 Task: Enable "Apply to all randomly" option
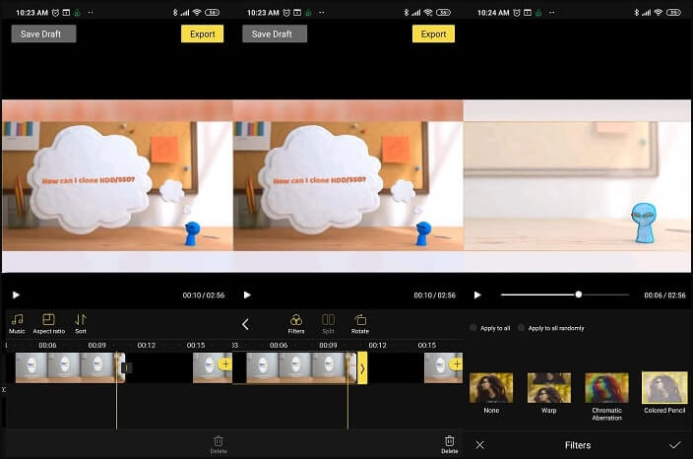(522, 328)
